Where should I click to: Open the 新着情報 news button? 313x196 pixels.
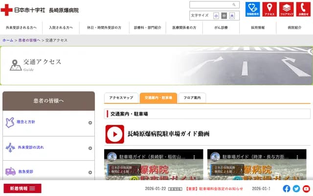[22, 189]
